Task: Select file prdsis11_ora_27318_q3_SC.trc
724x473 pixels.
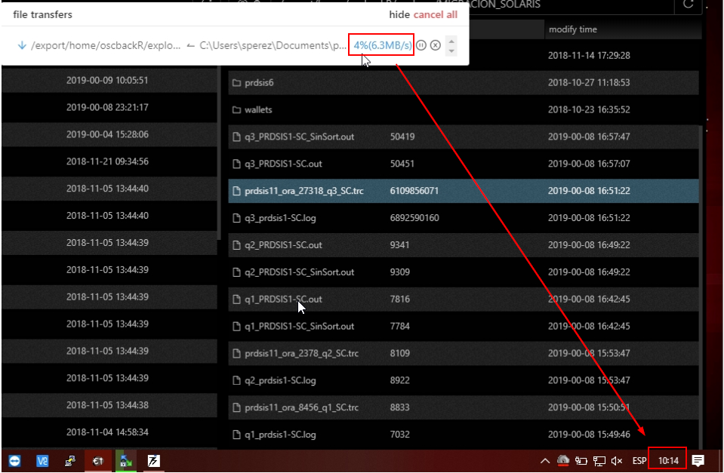Action: click(x=463, y=191)
